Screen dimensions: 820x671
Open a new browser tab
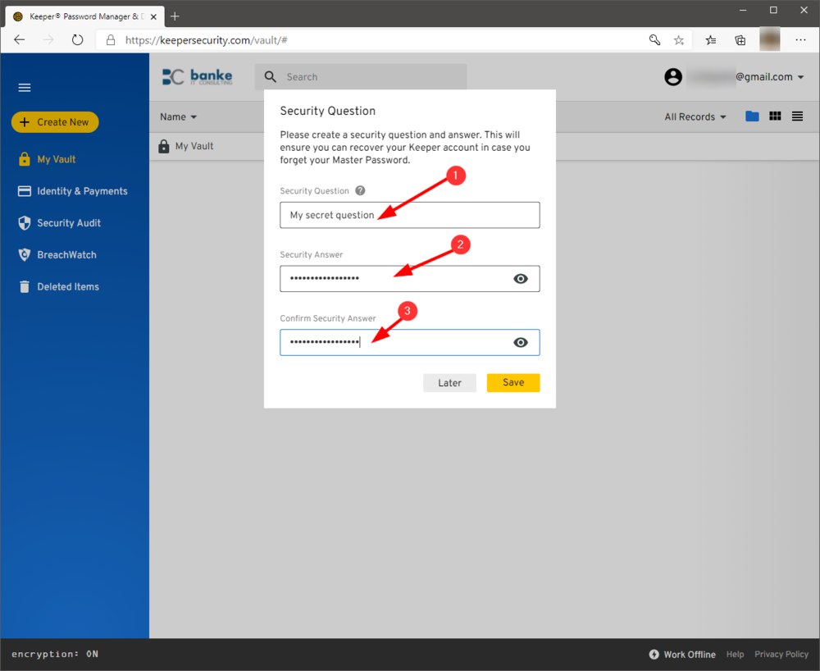click(175, 16)
